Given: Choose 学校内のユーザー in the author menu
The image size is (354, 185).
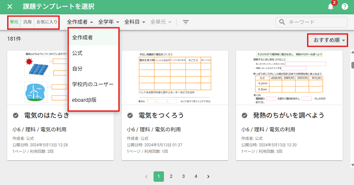Looking at the screenshot, I should [93, 84].
